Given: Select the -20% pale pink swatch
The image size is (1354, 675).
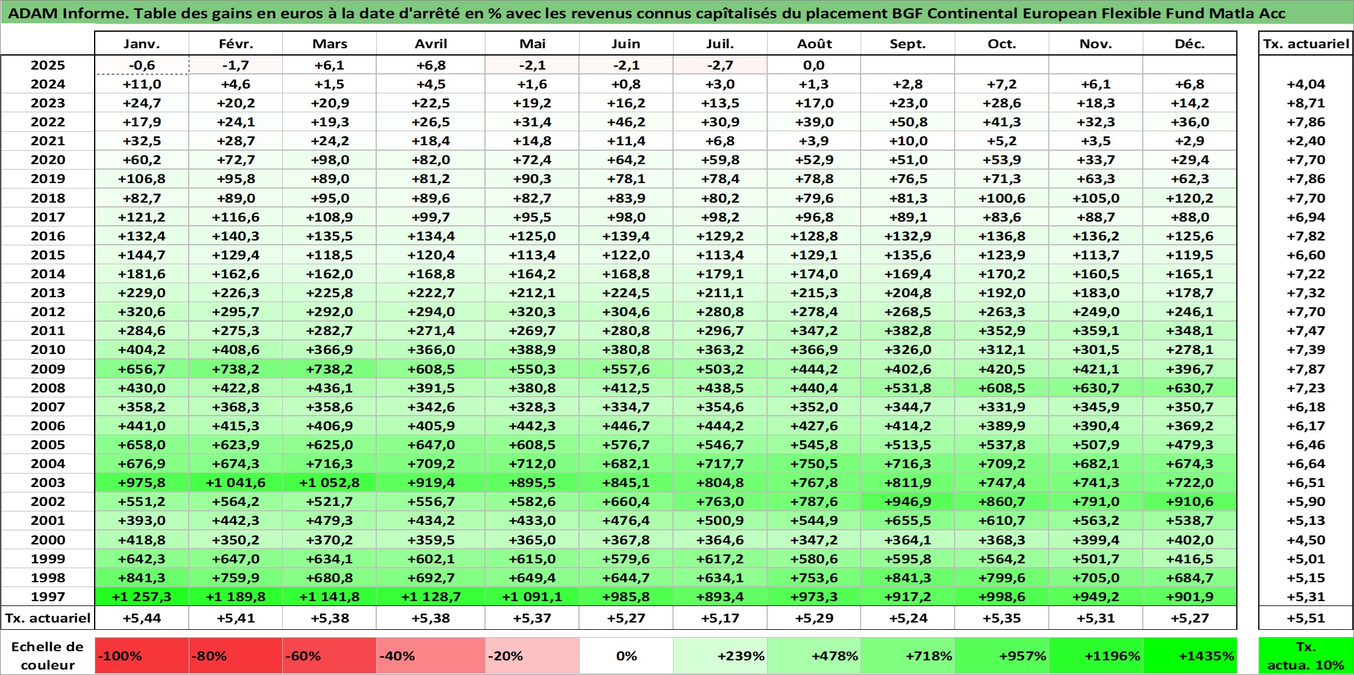Looking at the screenshot, I should (532, 656).
